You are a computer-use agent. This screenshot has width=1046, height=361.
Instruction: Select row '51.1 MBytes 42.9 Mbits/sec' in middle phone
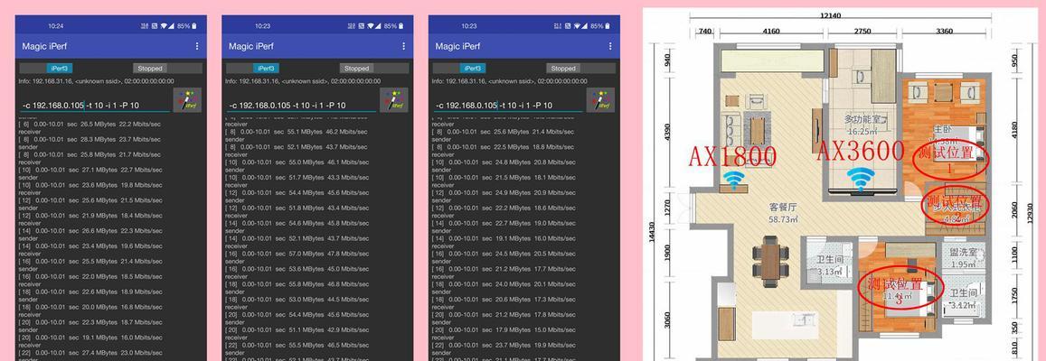[x=297, y=329]
